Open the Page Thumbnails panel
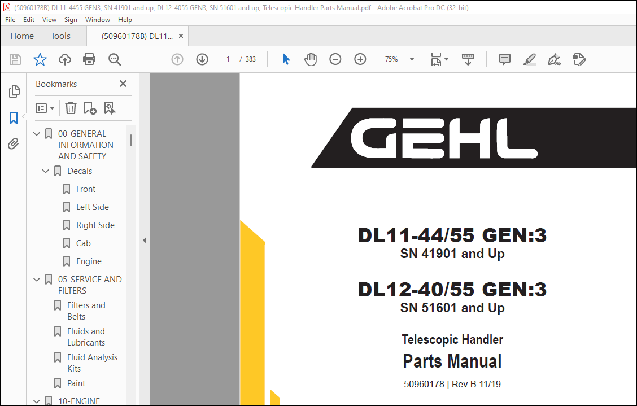Viewport: 637px width, 406px height. (x=14, y=91)
